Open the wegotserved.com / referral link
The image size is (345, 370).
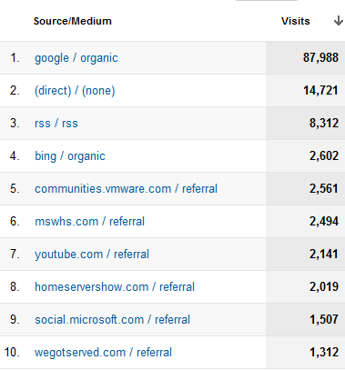click(103, 353)
